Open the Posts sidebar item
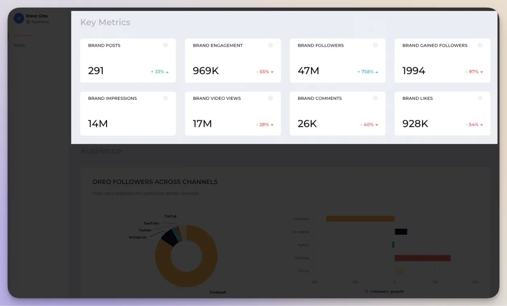 pyautogui.click(x=19, y=45)
